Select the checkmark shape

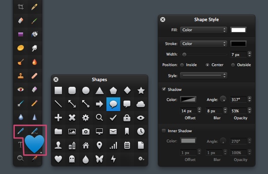113,118
